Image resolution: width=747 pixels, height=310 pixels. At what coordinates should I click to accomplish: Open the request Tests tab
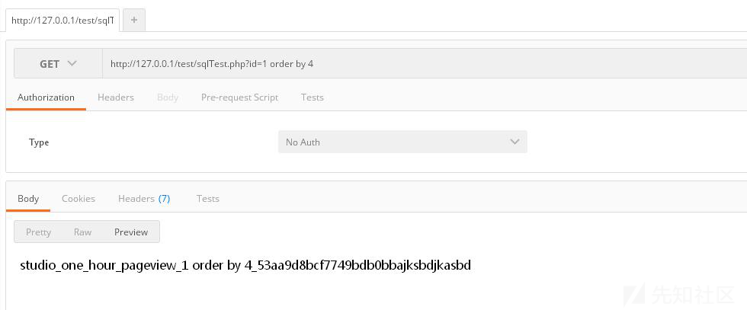(x=312, y=97)
